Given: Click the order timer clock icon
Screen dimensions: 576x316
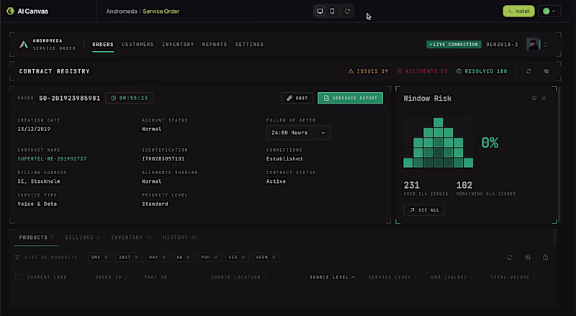Looking at the screenshot, I should coord(114,98).
